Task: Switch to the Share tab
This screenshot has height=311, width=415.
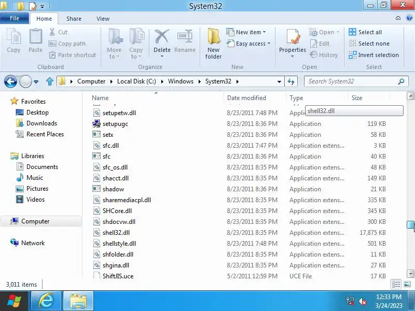Action: [x=74, y=19]
